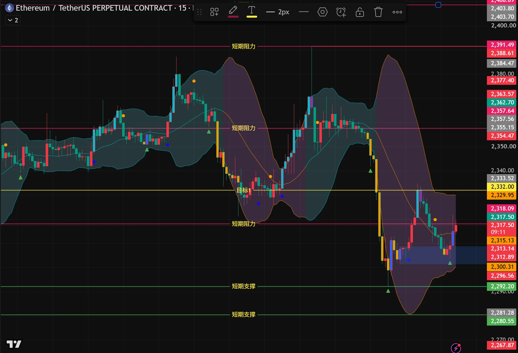Change the text color with the T tool

(252, 12)
